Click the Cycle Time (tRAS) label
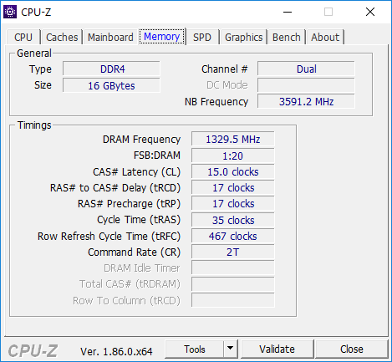 pos(139,220)
